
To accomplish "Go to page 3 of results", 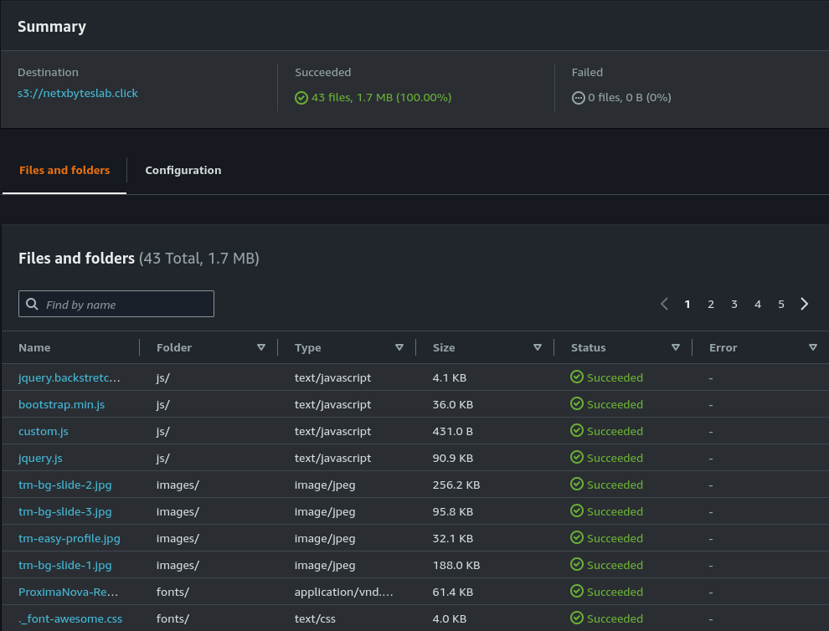I will pos(734,305).
